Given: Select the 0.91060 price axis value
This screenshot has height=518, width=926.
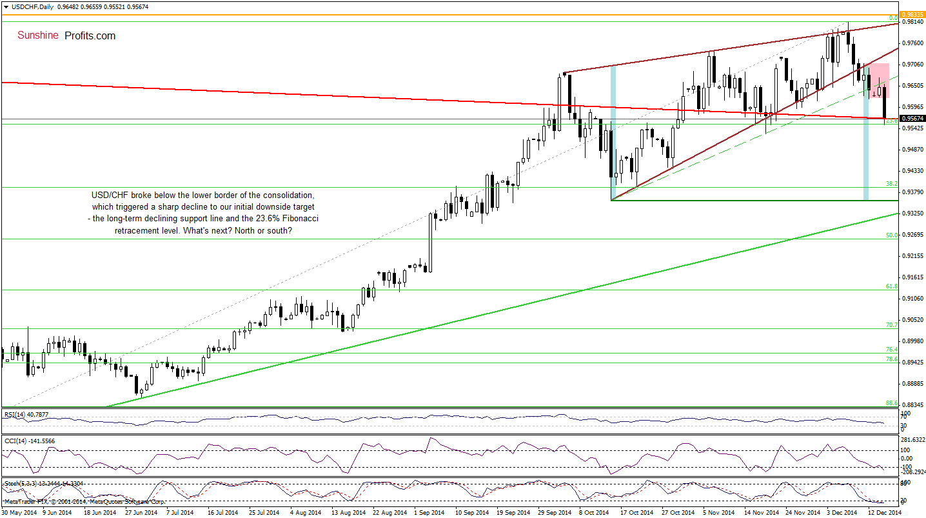Looking at the screenshot, I should [912, 299].
